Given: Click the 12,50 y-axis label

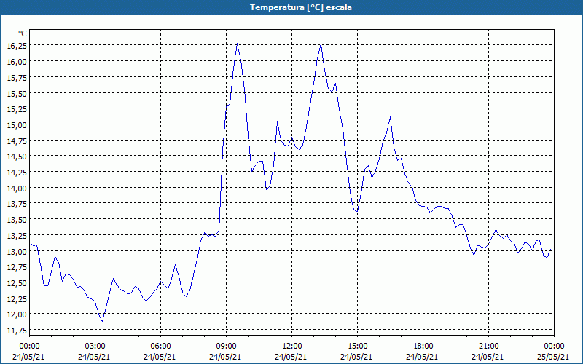Looking at the screenshot, I should pos(17,283).
